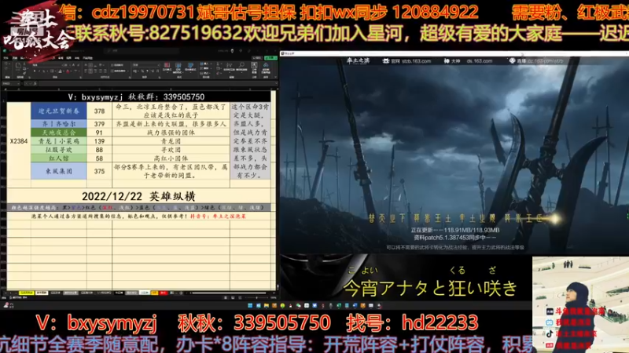Click the borders icon in Font group

coord(52,71)
